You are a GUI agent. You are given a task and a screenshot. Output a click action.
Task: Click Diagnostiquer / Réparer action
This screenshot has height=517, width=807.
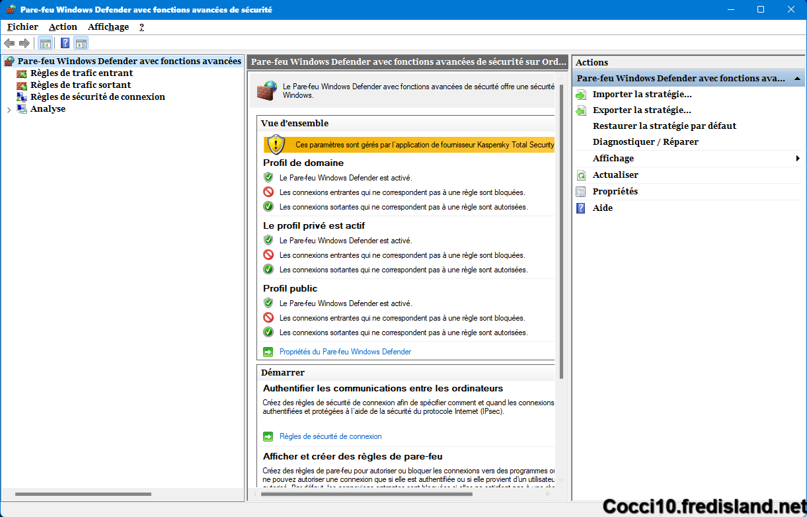pos(646,142)
